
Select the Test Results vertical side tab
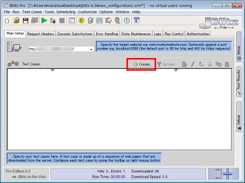239,82
